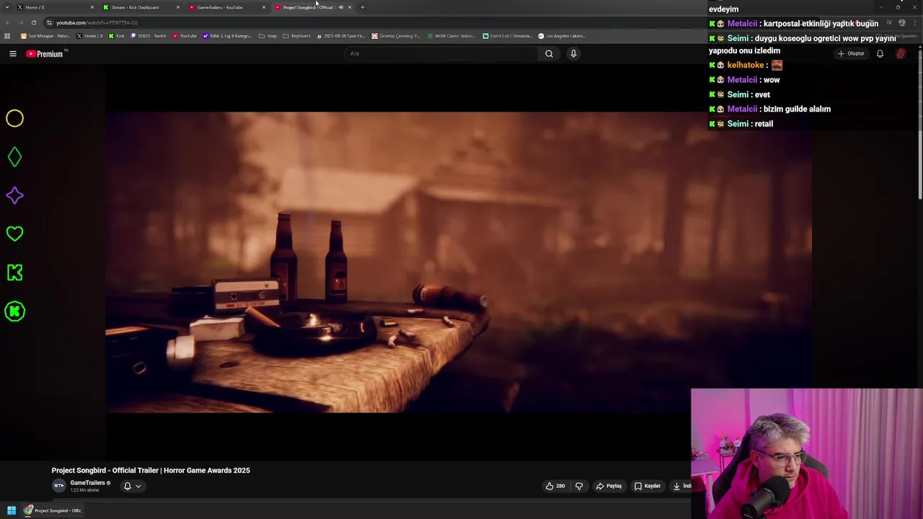
Task: Open GameTrailers channel avatar
Action: pyautogui.click(x=58, y=486)
